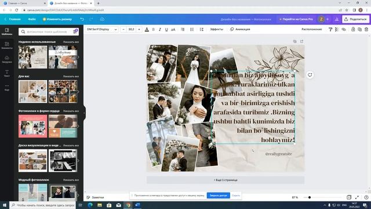Open Microsoft Edge from the taskbar
This screenshot has width=371, height=209.
[x=90, y=205]
